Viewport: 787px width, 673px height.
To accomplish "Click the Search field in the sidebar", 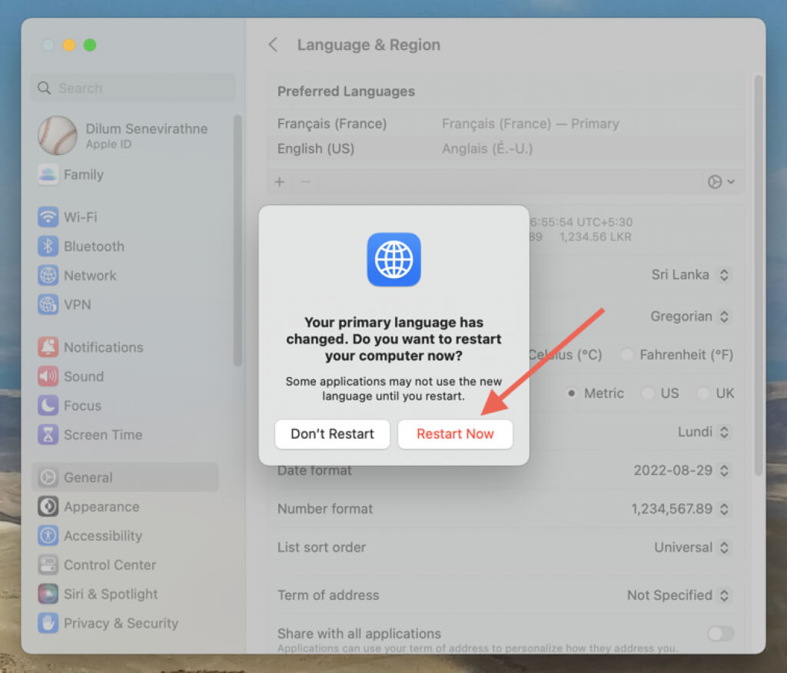I will pos(133,88).
